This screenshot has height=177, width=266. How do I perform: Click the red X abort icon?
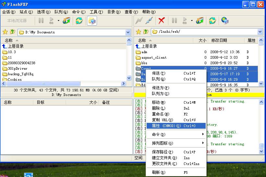161,21
